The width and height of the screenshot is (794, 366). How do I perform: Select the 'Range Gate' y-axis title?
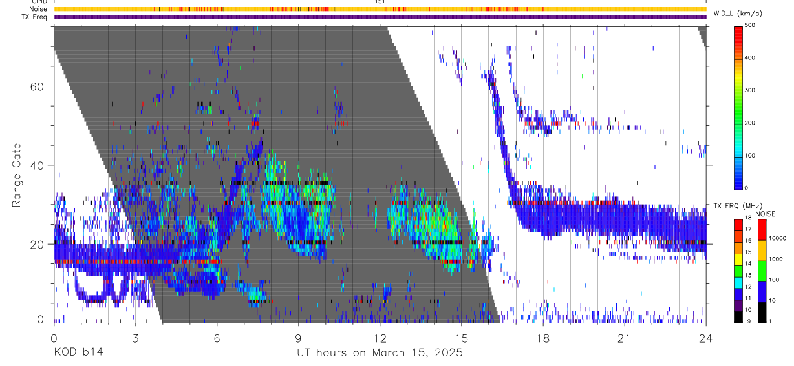click(17, 174)
